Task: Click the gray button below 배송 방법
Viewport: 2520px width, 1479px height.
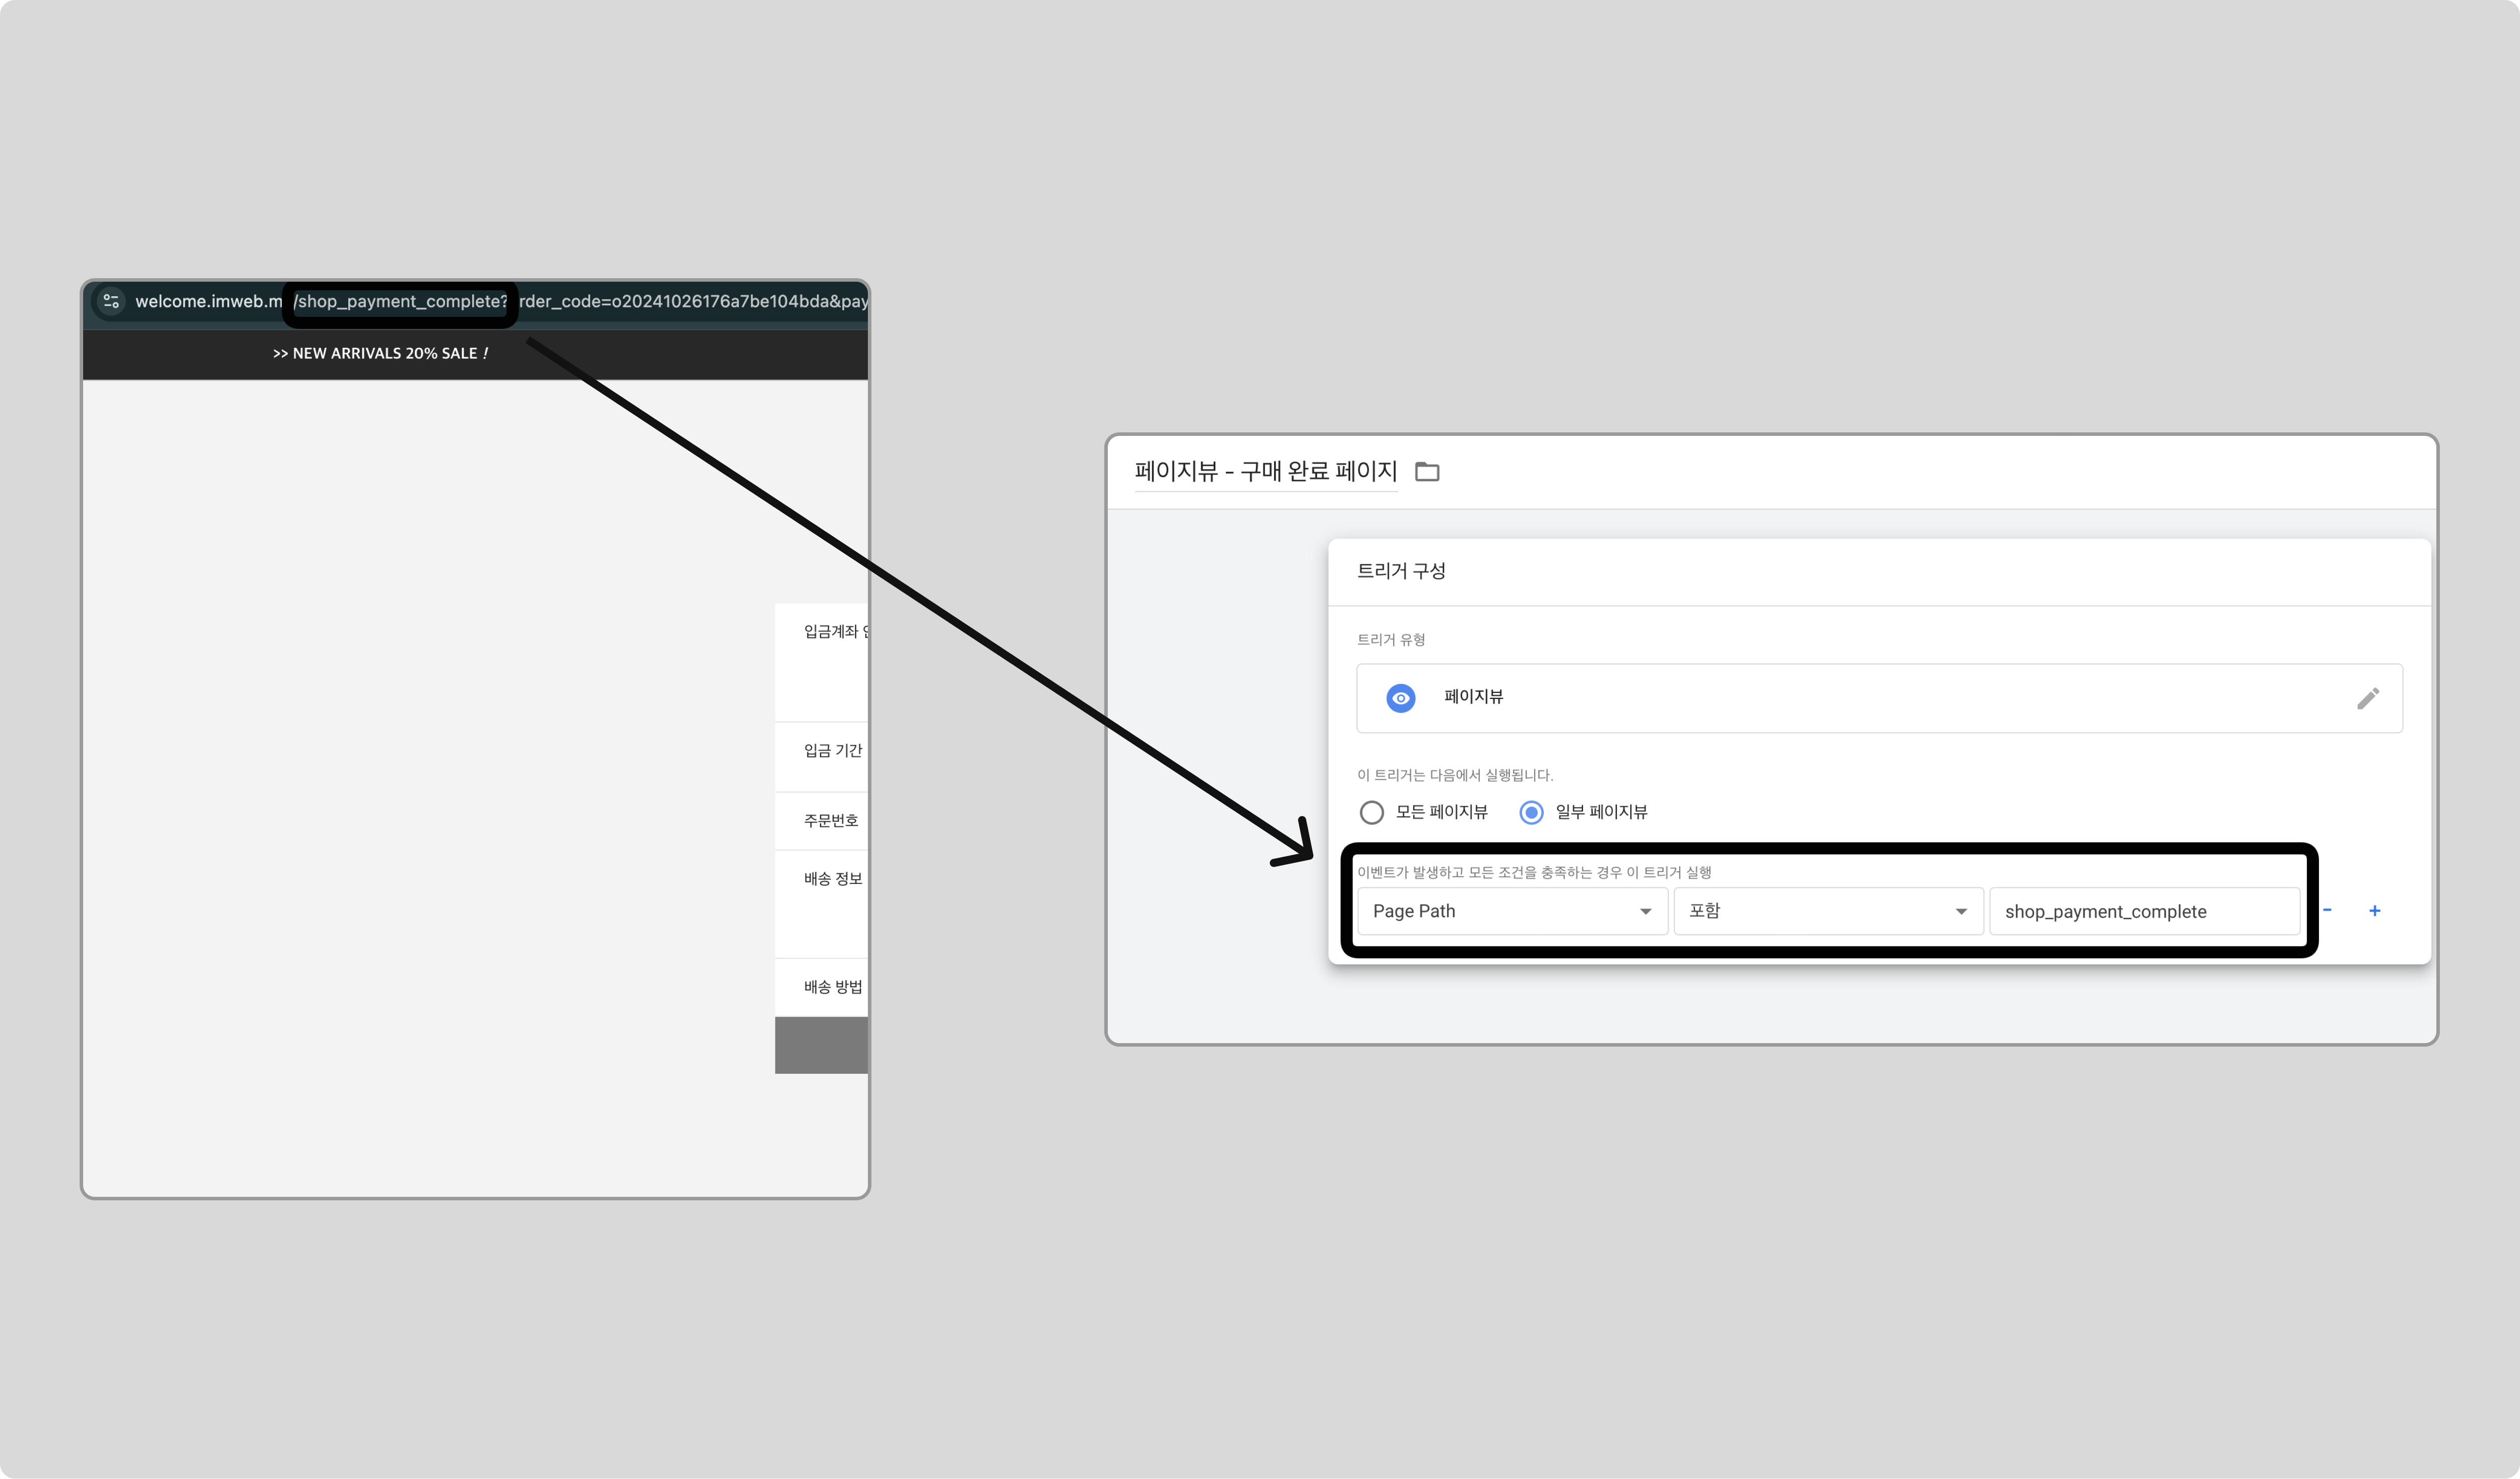Action: point(821,1045)
